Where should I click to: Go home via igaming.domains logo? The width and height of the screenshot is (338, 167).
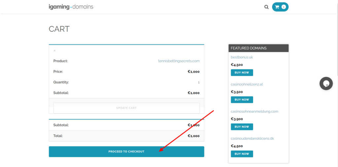pyautogui.click(x=71, y=7)
